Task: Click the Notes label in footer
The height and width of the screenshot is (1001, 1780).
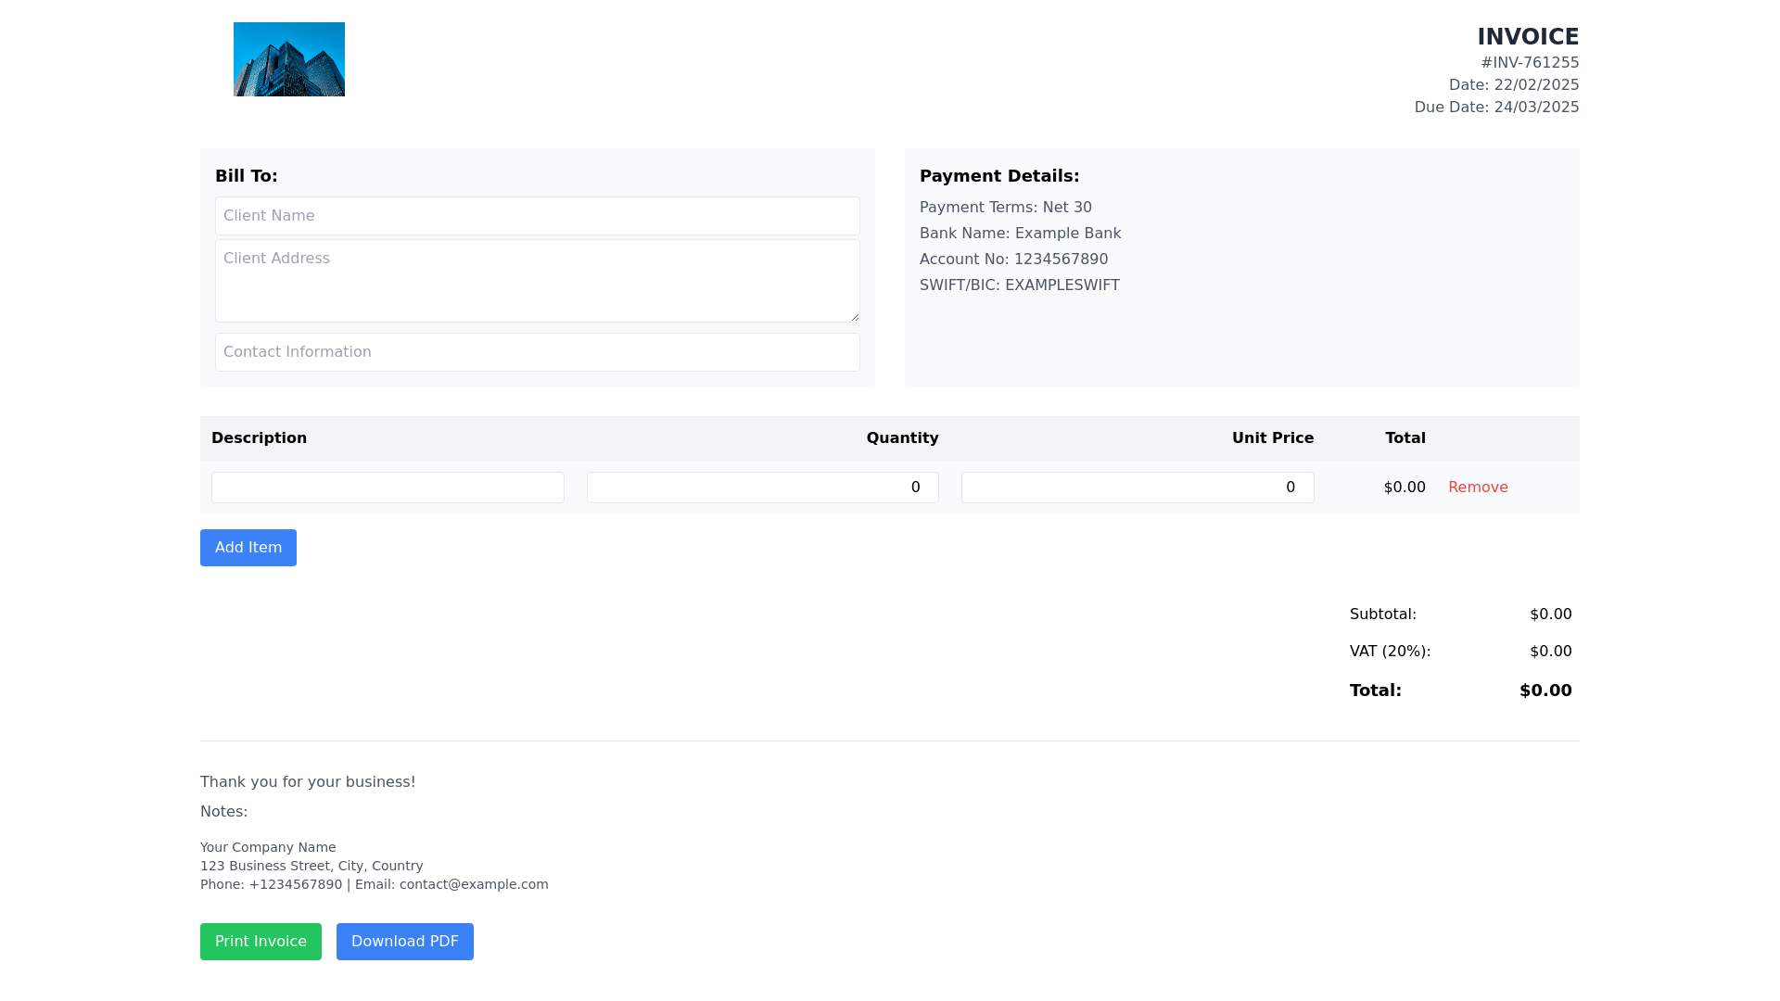Action: [223, 812]
